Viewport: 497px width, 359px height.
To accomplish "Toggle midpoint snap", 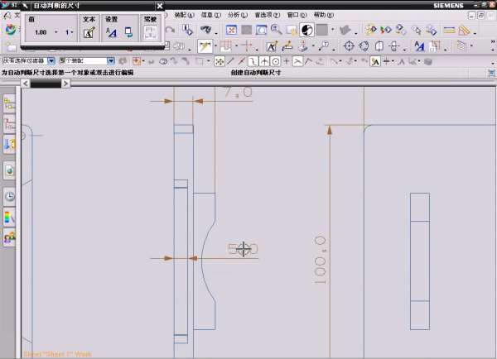I will point(242,61).
